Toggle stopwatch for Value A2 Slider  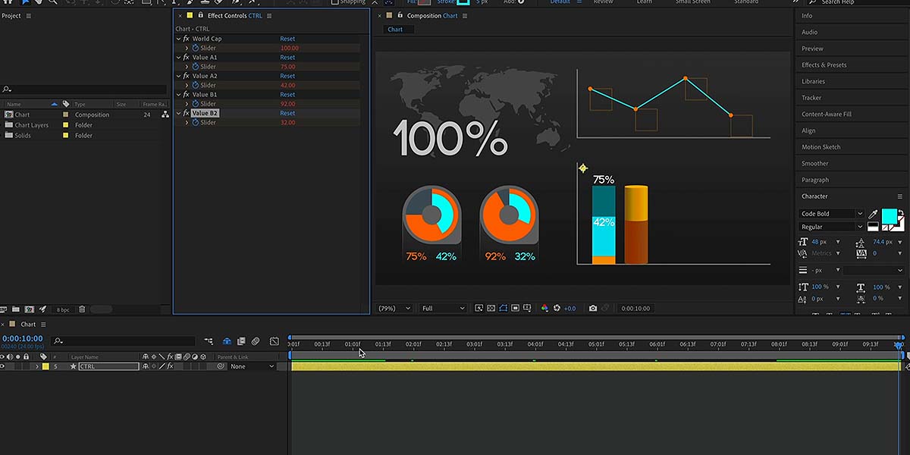195,85
